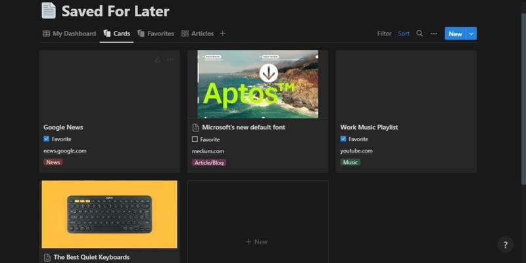Open the Work Music Playlist card title
Screen dimensions: 526x263
point(369,127)
